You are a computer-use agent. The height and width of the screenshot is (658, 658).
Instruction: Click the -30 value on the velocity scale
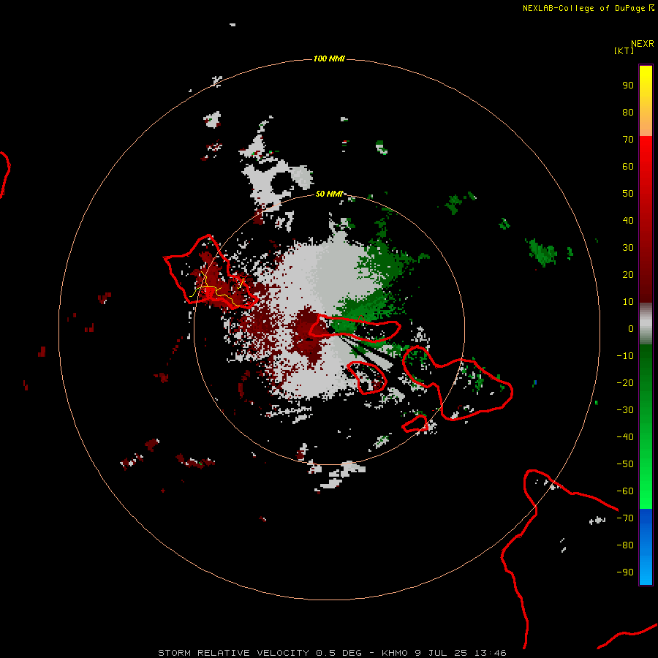625,410
